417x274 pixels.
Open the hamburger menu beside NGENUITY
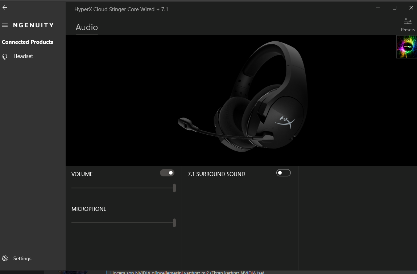5,25
